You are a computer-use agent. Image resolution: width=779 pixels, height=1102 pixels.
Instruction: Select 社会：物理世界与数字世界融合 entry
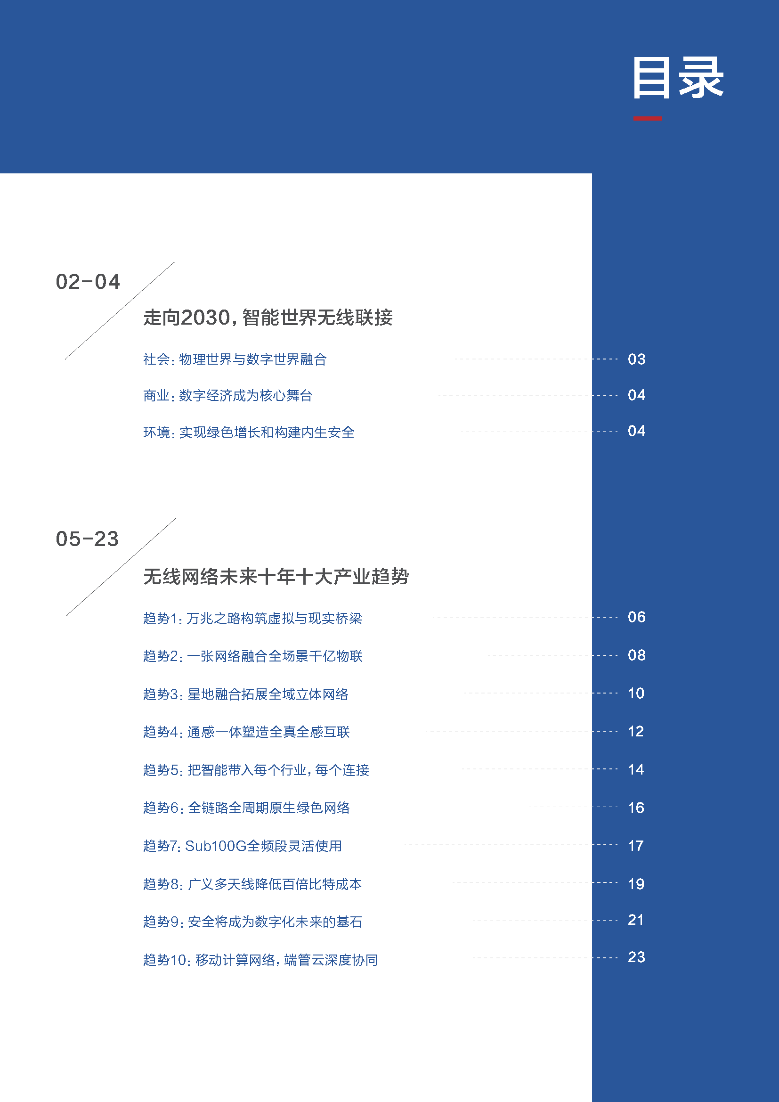[236, 359]
